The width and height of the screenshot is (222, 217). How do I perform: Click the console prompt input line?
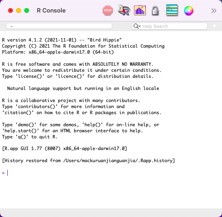pos(111,173)
